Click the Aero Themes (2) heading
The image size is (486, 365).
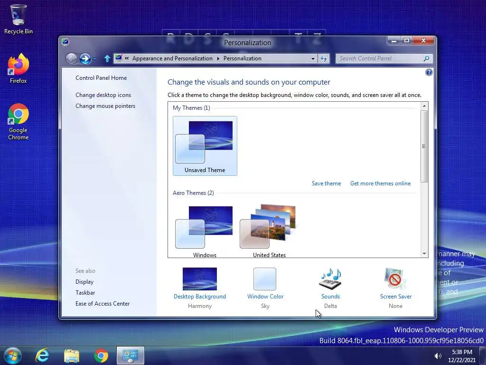click(x=193, y=193)
